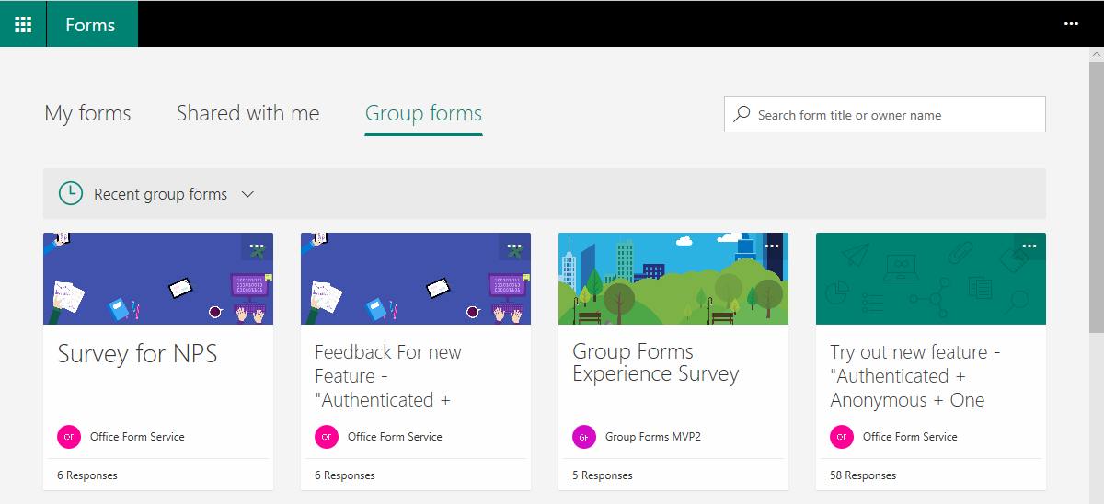Click the search form title input field
The width and height of the screenshot is (1104, 504).
coord(897,115)
